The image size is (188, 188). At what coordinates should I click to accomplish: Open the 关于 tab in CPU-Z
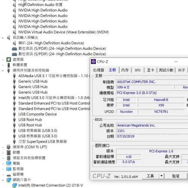point(181,70)
